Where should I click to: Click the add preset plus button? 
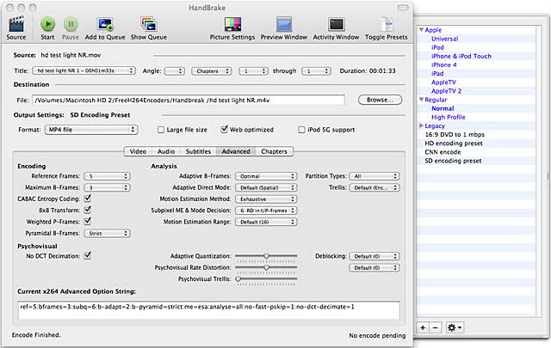click(x=423, y=327)
